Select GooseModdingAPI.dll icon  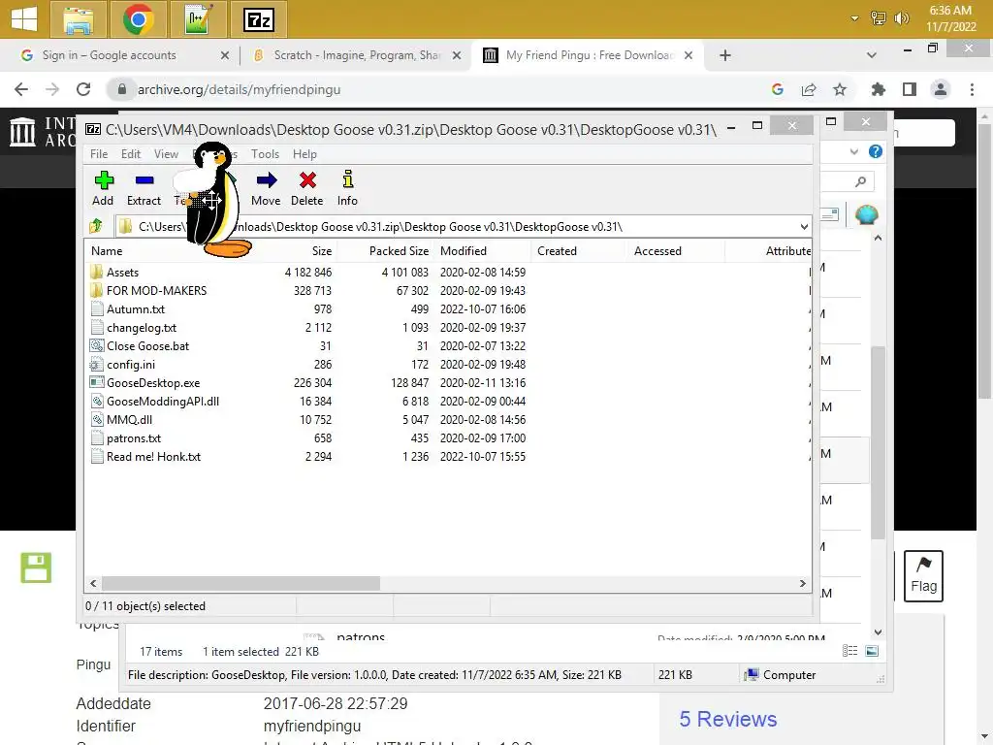click(x=96, y=401)
